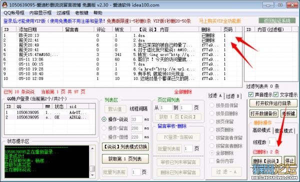
Task: Click the 线程数 input field
Action: (272, 142)
